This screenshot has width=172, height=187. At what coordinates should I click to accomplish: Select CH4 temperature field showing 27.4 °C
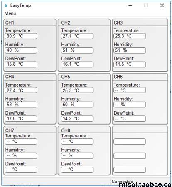coord(21,90)
